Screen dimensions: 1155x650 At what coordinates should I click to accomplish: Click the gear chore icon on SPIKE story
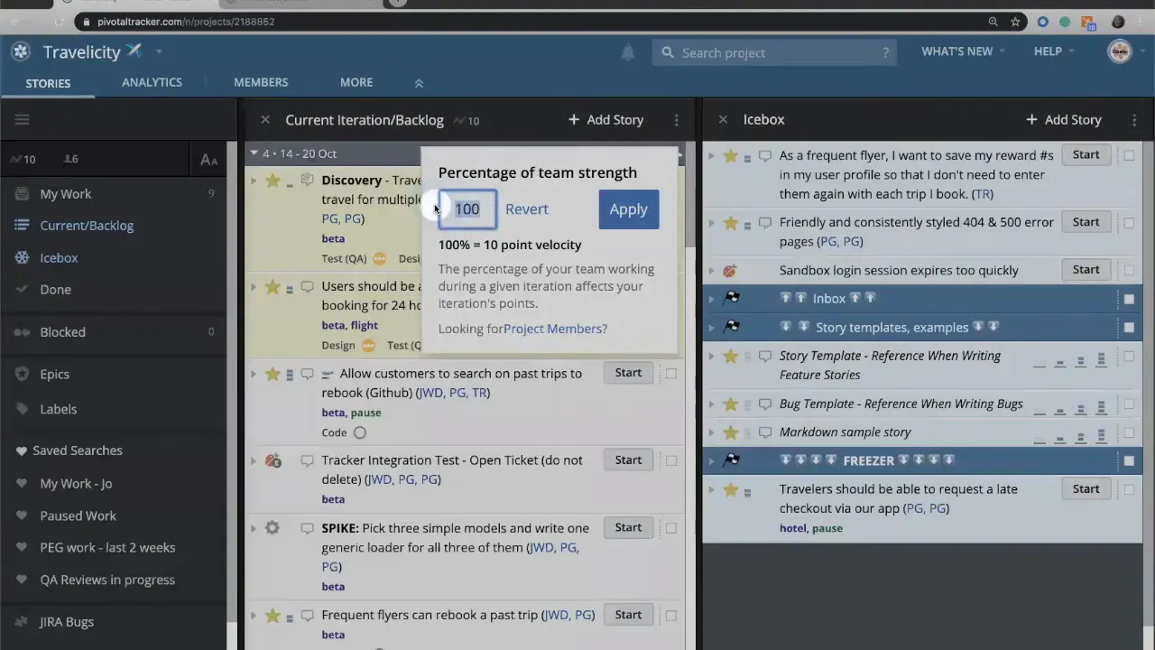pyautogui.click(x=273, y=528)
